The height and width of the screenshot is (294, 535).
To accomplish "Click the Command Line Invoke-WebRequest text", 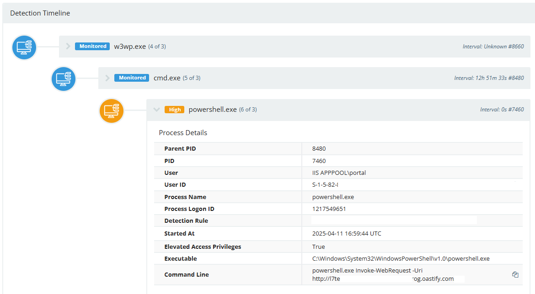I will click(367, 271).
